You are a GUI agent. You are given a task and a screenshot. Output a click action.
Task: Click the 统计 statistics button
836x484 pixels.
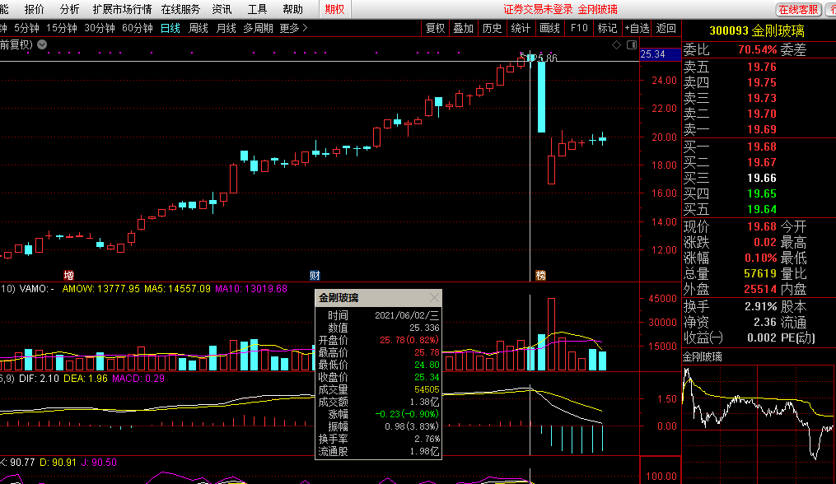[x=521, y=28]
